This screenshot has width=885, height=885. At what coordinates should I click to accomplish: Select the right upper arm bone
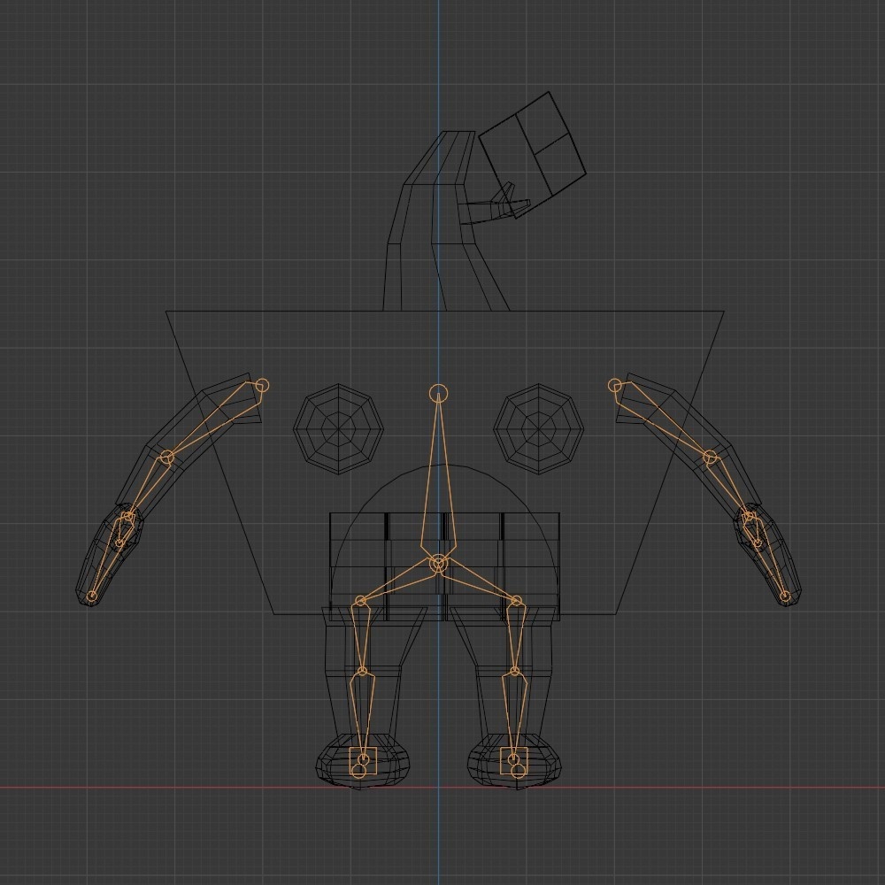(x=663, y=420)
